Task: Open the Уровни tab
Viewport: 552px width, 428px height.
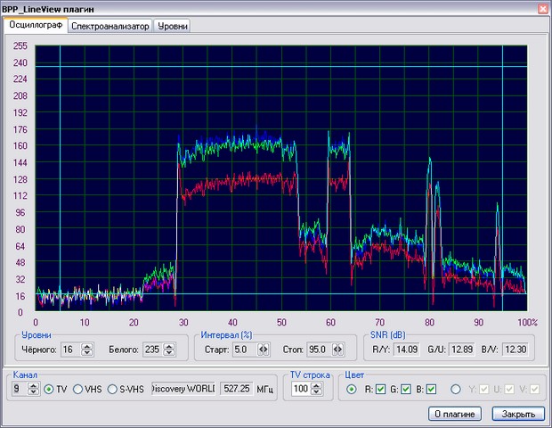Action: pos(172,26)
